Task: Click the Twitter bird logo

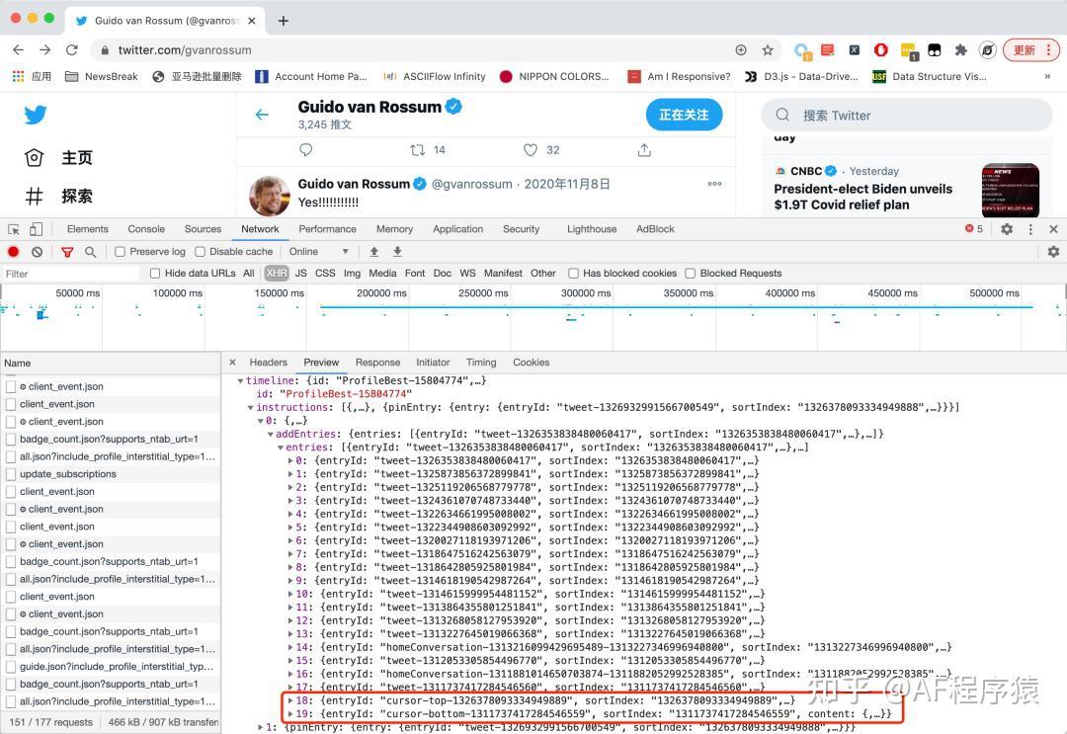Action: pyautogui.click(x=36, y=114)
